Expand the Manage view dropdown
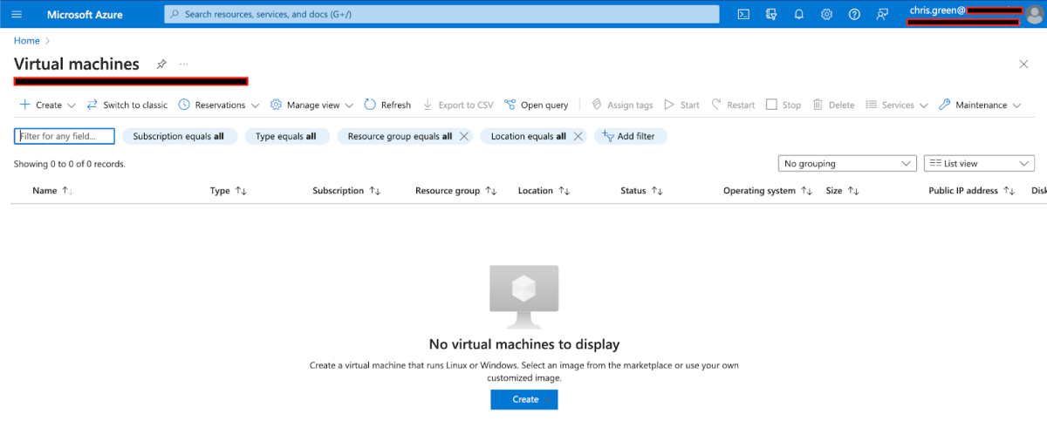The height and width of the screenshot is (421, 1047). [x=349, y=105]
